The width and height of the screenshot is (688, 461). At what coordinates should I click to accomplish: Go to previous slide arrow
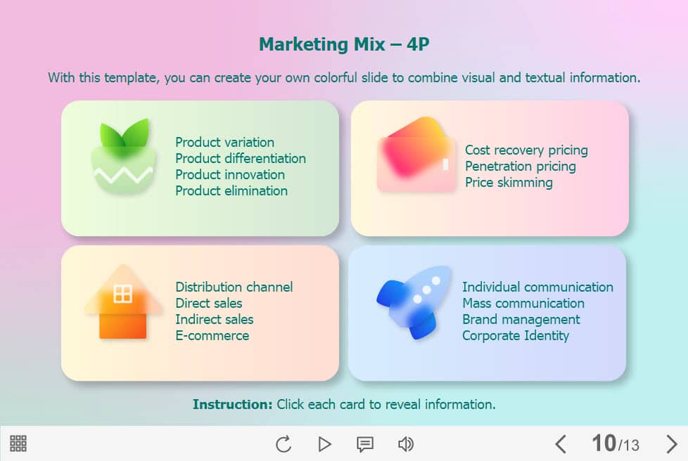click(x=560, y=443)
